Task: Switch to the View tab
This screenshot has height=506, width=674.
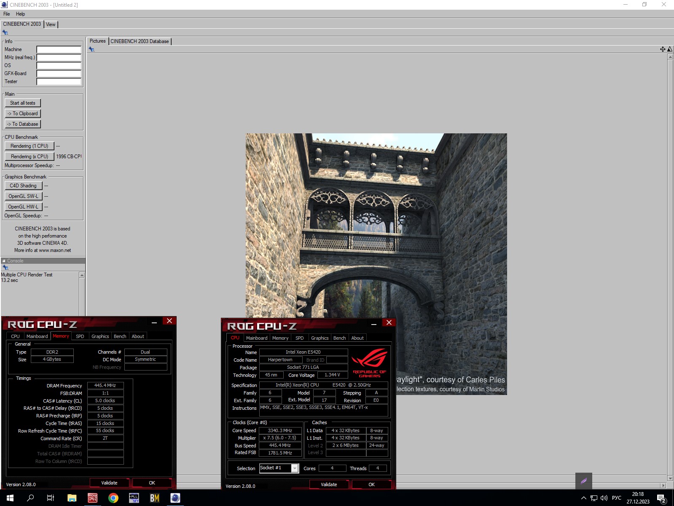Action: (x=51, y=24)
